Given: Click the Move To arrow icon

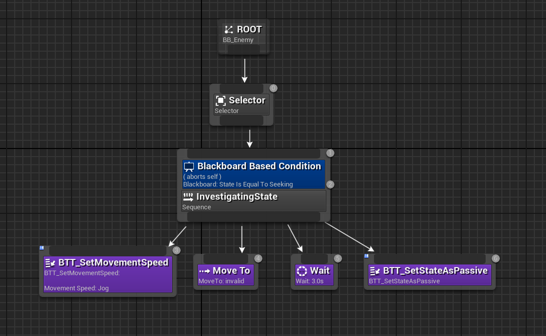Looking at the screenshot, I should pyautogui.click(x=204, y=271).
